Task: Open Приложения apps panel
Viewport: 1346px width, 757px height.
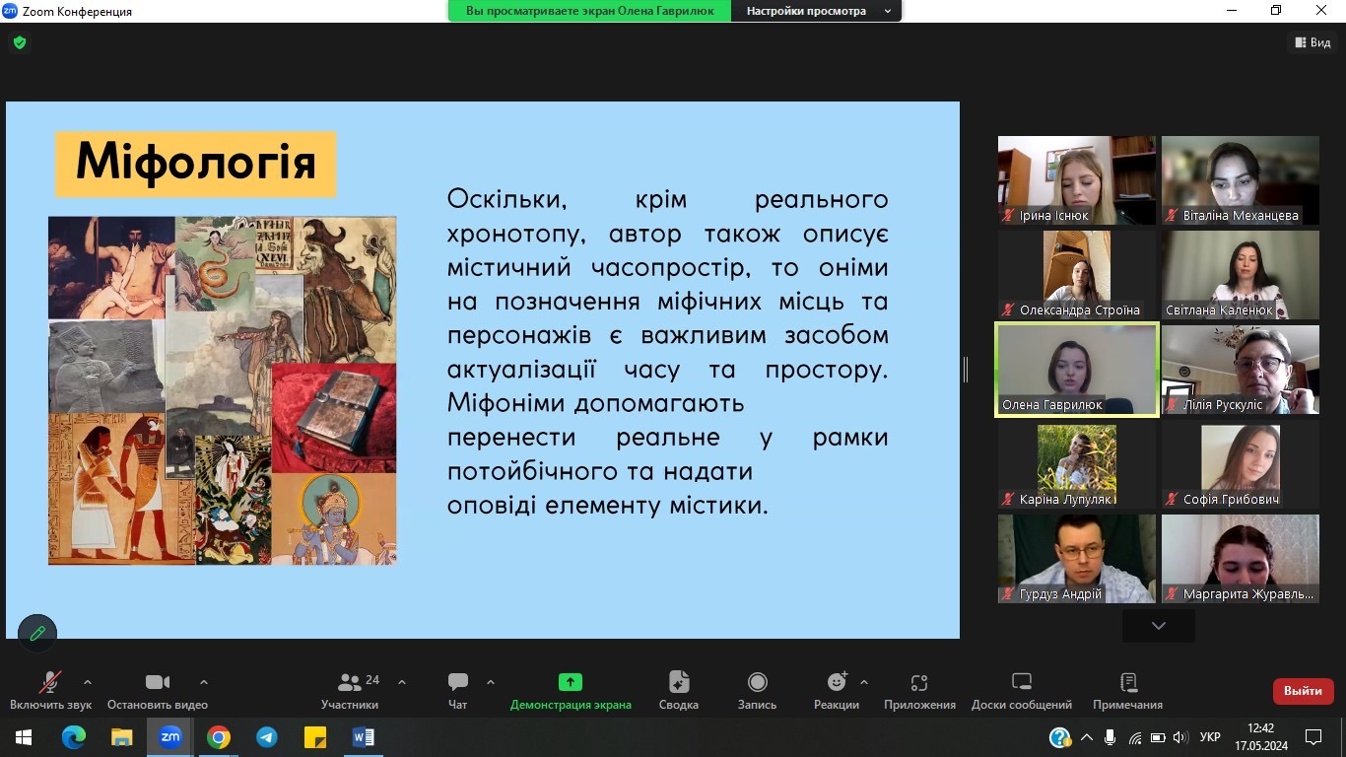Action: coord(919,690)
